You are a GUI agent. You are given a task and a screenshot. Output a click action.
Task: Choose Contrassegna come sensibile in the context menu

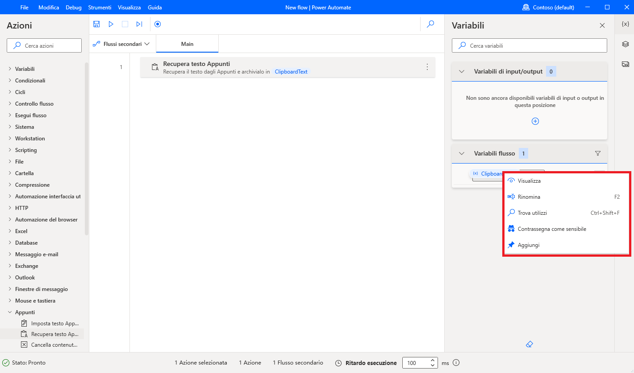tap(551, 228)
